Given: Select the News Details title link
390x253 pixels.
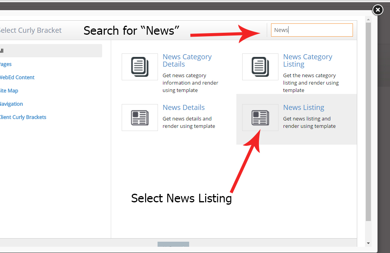Looking at the screenshot, I should pos(183,108).
